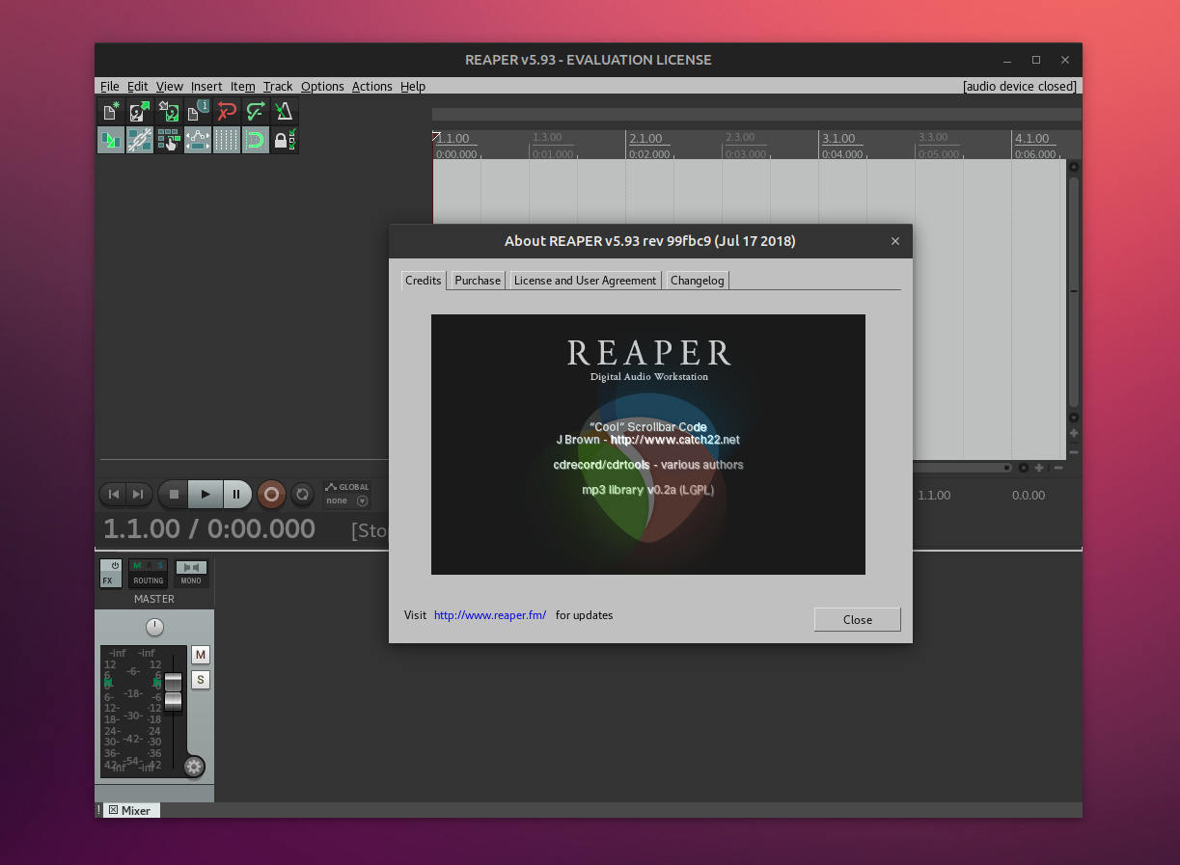
Task: Mute the MASTER track
Action: 200,654
